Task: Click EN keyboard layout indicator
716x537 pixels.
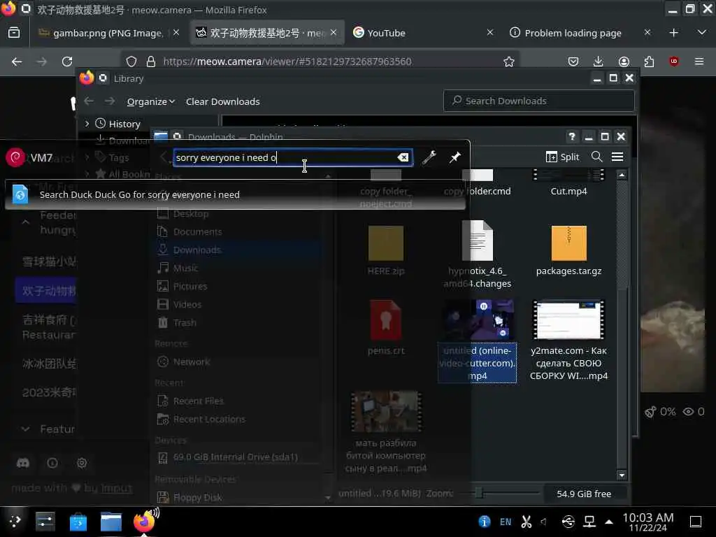Action: pyautogui.click(x=506, y=522)
